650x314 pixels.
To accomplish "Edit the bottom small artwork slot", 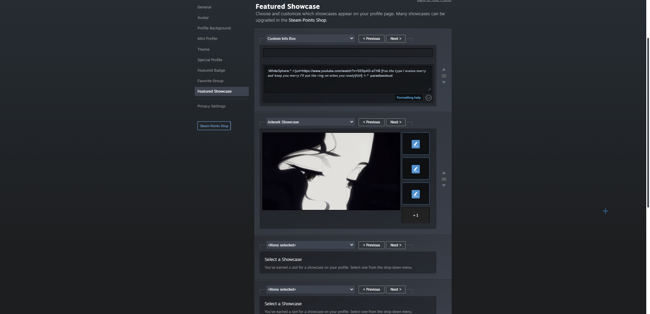I will (415, 194).
